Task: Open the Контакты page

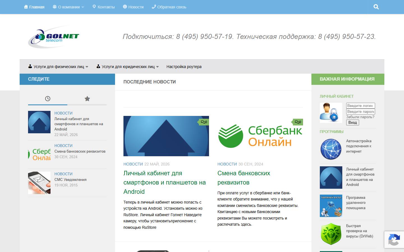Action: 104,7
